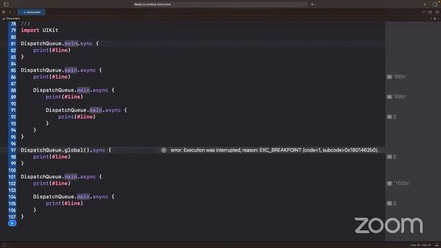Run playground with the blue play button
The height and width of the screenshot is (248, 441).
coord(12,223)
